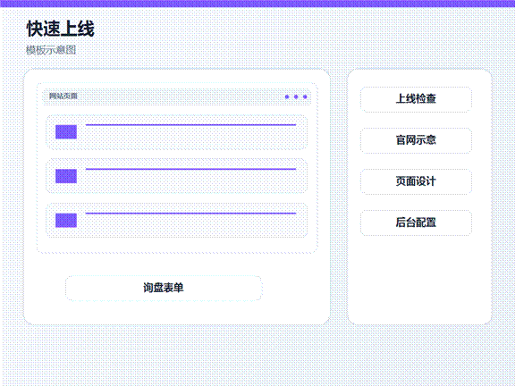Click the purple line in the middle content row
The height and width of the screenshot is (386, 515).
pos(190,169)
